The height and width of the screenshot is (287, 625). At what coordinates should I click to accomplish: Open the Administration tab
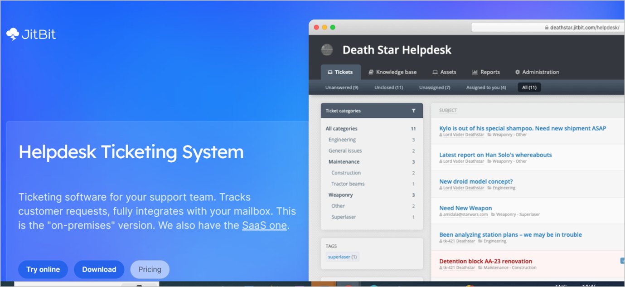[x=537, y=72]
